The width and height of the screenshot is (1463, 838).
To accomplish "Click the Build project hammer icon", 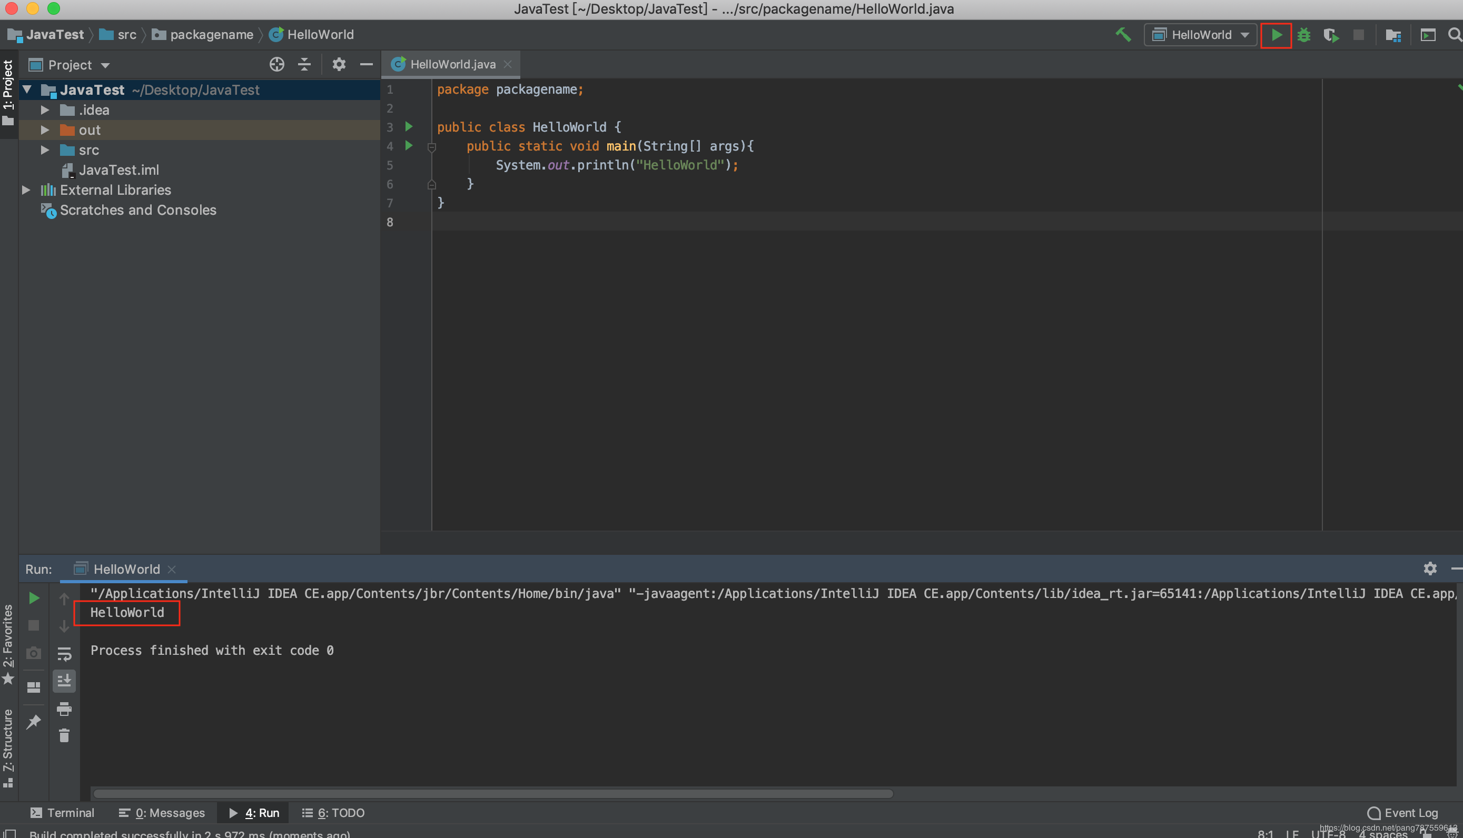I will [x=1123, y=35].
